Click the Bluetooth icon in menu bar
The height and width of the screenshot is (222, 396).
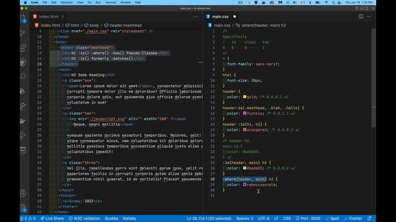tap(310, 2)
